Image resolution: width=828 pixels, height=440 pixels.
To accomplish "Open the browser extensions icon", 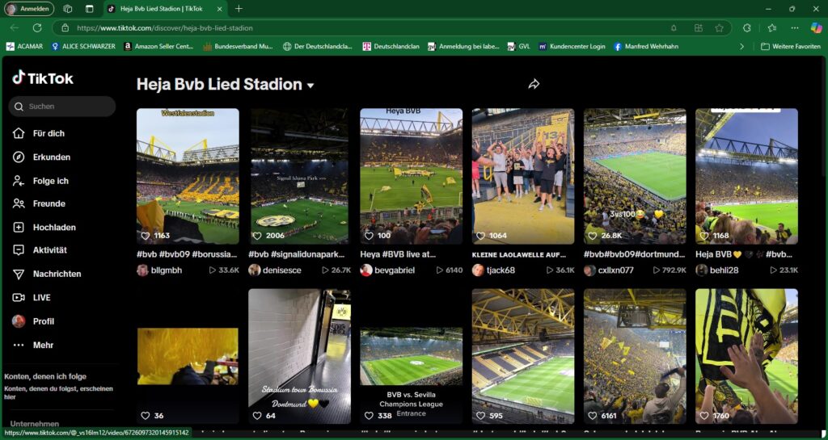I will (746, 28).
